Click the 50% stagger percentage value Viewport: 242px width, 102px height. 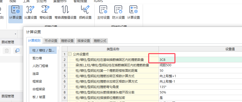163,92
